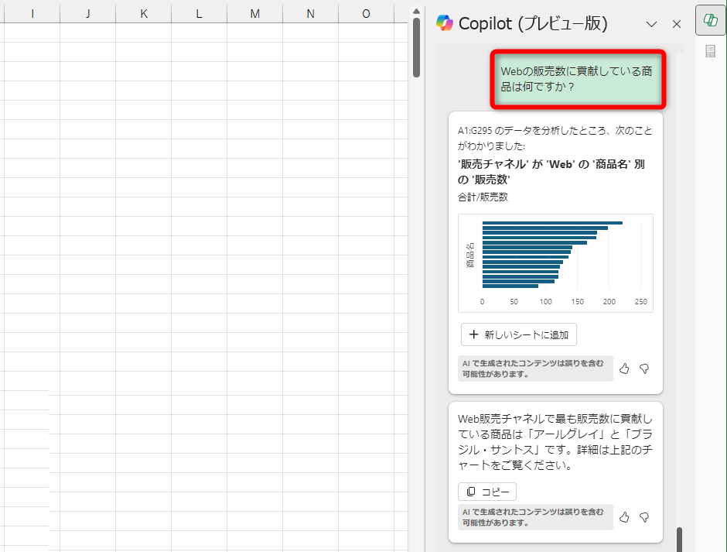Click the 新しいシートに追加 button
This screenshot has width=727, height=552.
coord(519,334)
